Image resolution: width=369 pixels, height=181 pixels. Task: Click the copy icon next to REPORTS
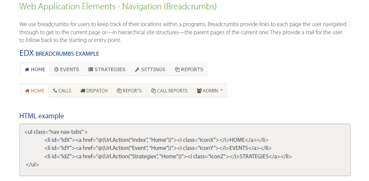[x=177, y=69]
